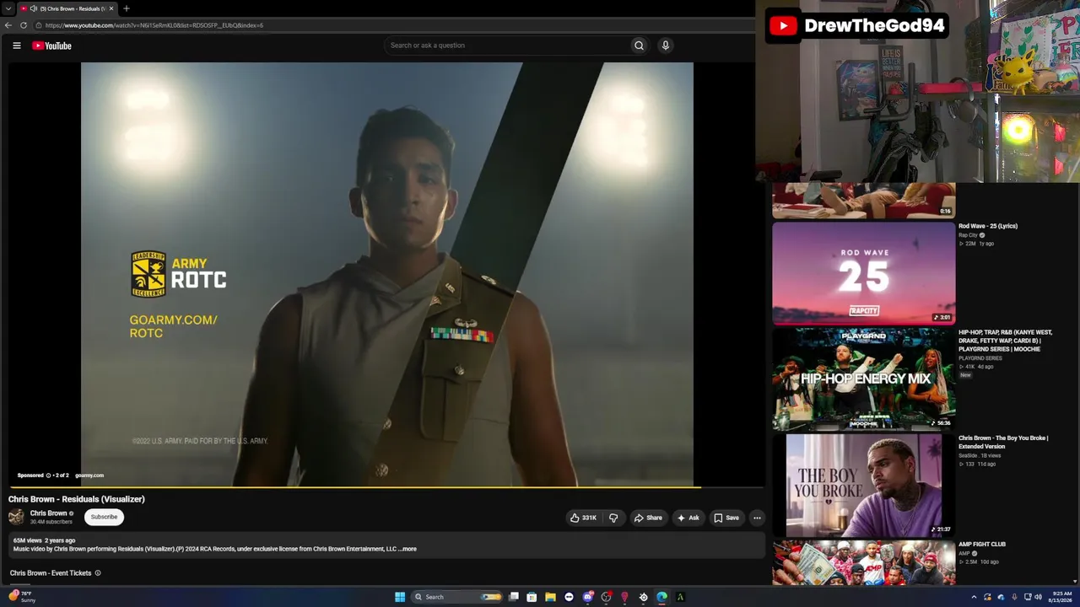Click the browser address bar URL

pos(154,25)
